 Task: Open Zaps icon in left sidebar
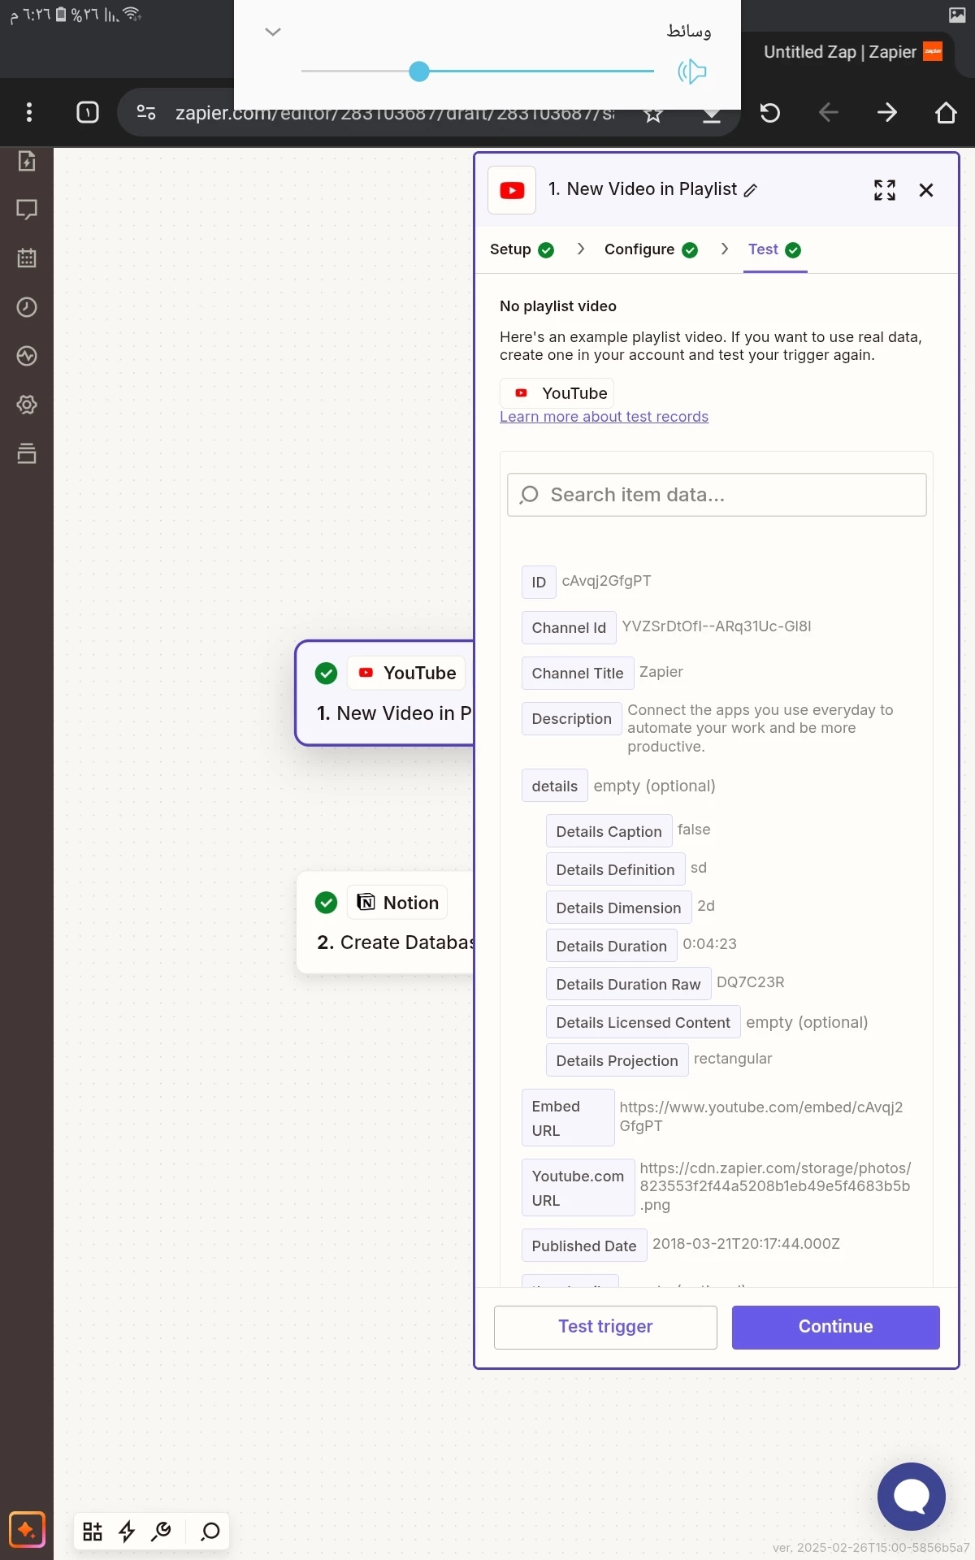[x=27, y=161]
